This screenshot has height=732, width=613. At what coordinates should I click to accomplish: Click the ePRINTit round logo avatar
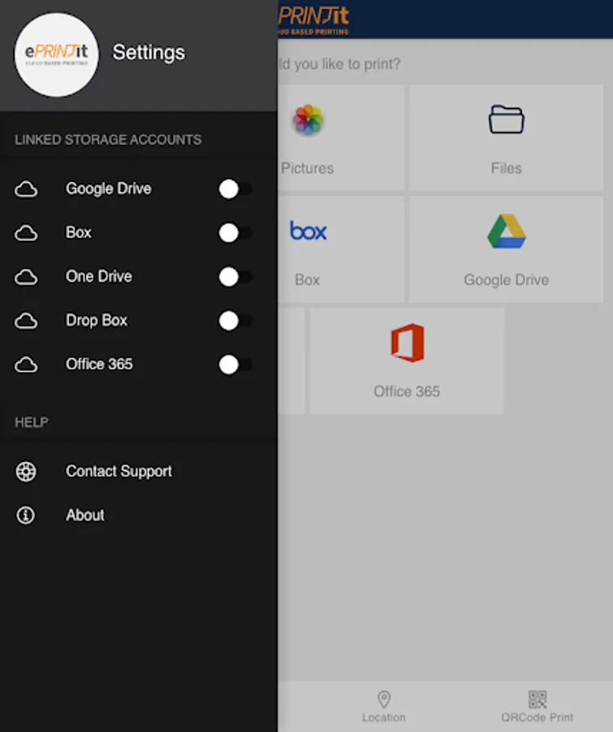pyautogui.click(x=56, y=55)
